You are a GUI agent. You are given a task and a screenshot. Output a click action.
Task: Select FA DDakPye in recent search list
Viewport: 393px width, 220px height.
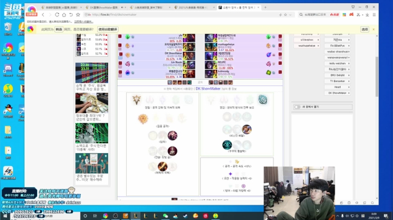pyautogui.click(x=337, y=46)
